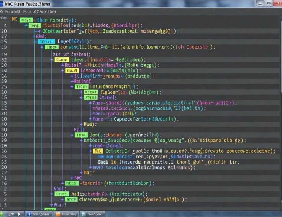Image resolution: width=282 pixels, height=217 pixels.
Task: Click the green SCCR tag near the bottom
Action: click(71, 200)
